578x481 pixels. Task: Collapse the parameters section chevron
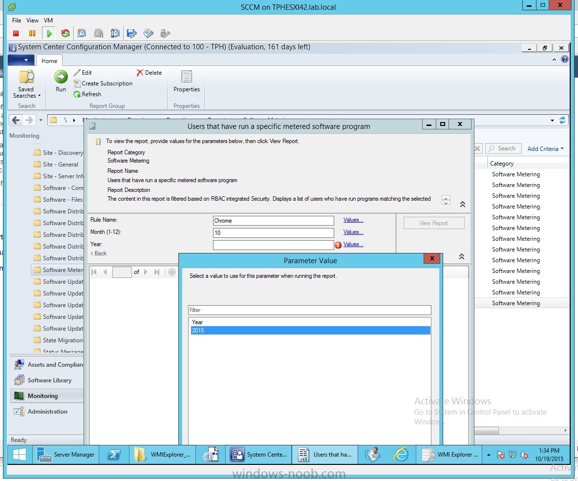(x=462, y=256)
